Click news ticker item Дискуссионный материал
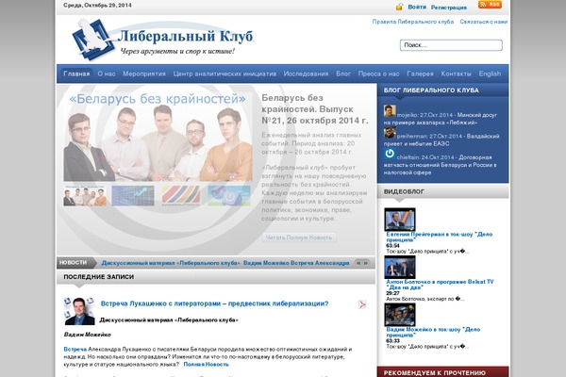Screen dimensions: 566x377 [171, 263]
